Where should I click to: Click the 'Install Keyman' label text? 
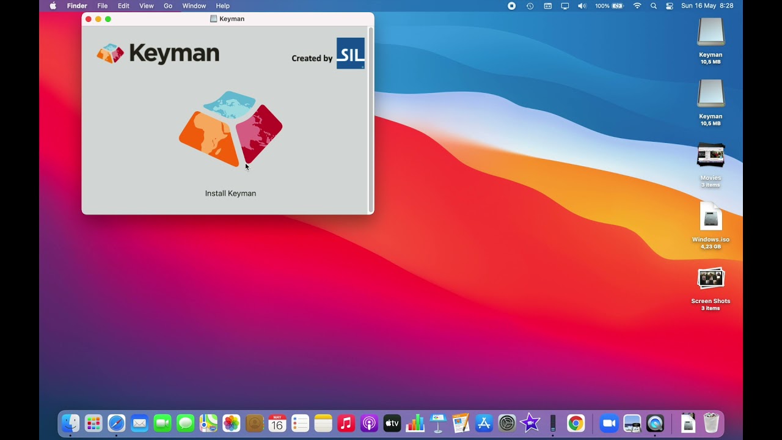point(230,193)
